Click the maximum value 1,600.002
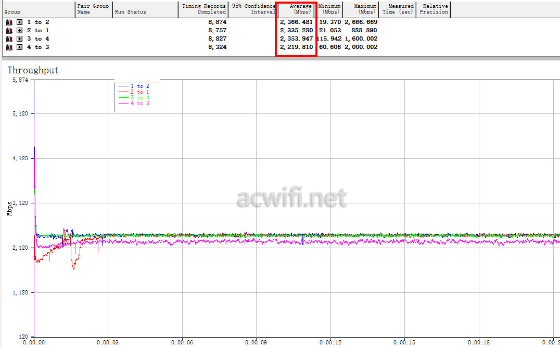 (361, 38)
